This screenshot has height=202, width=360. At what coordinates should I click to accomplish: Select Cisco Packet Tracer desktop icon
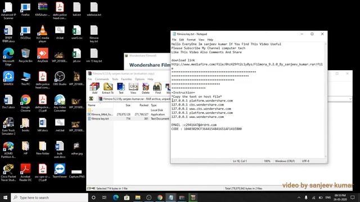8,172
